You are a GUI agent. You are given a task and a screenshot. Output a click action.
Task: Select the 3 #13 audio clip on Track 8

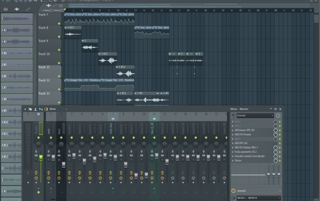pyautogui.click(x=73, y=32)
